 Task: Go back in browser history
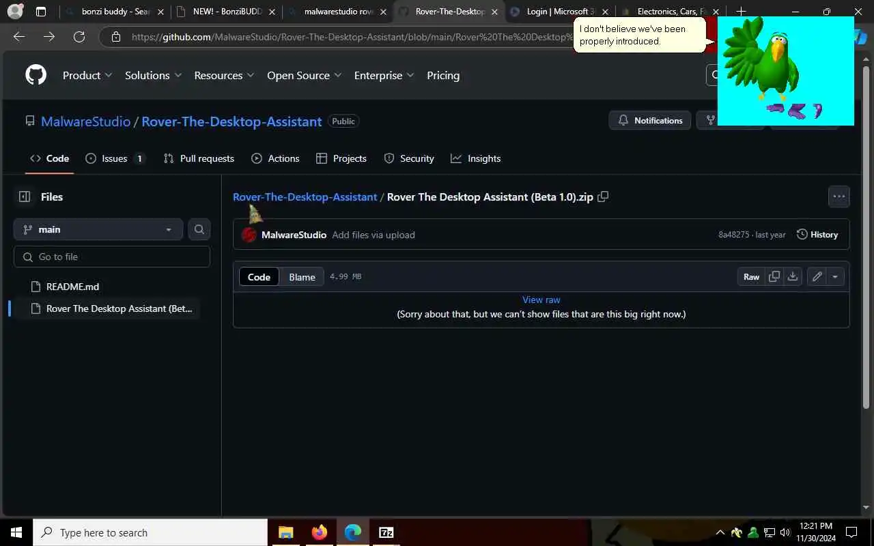click(x=19, y=37)
